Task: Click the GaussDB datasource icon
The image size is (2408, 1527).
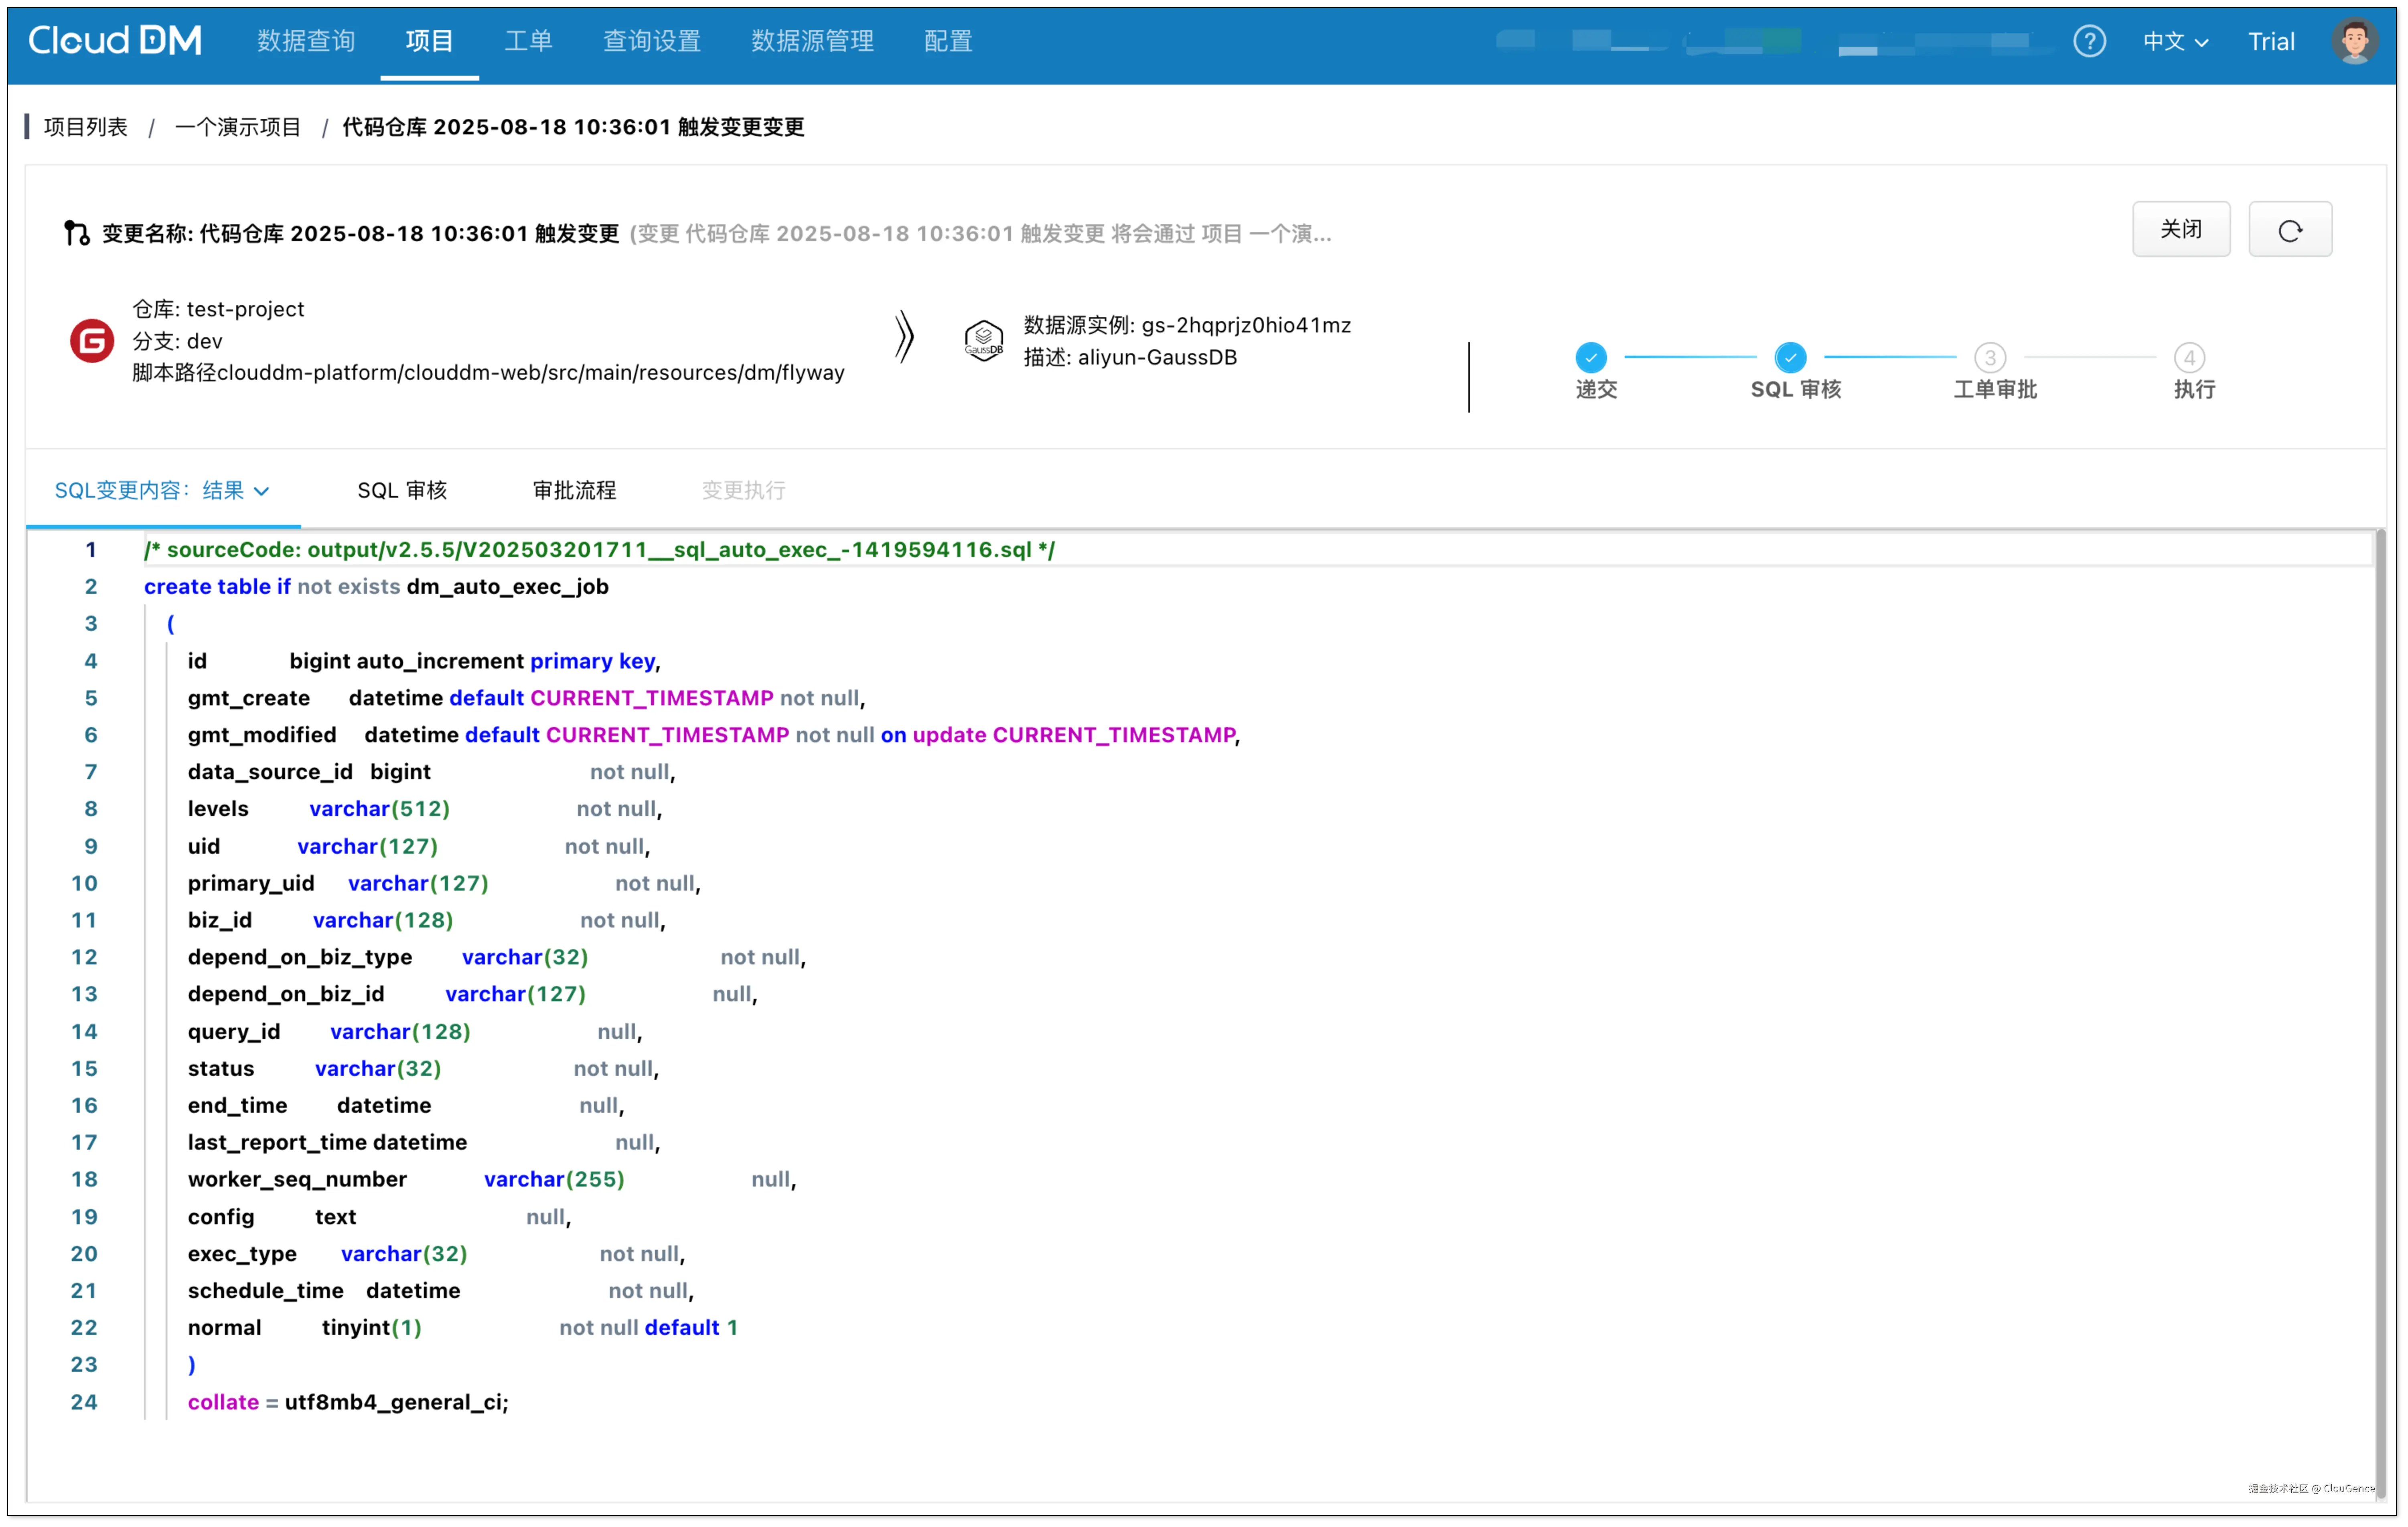Action: pos(983,341)
